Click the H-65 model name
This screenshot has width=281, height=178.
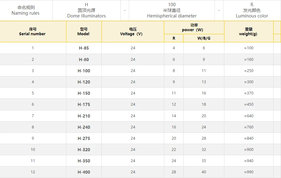[x=84, y=48]
